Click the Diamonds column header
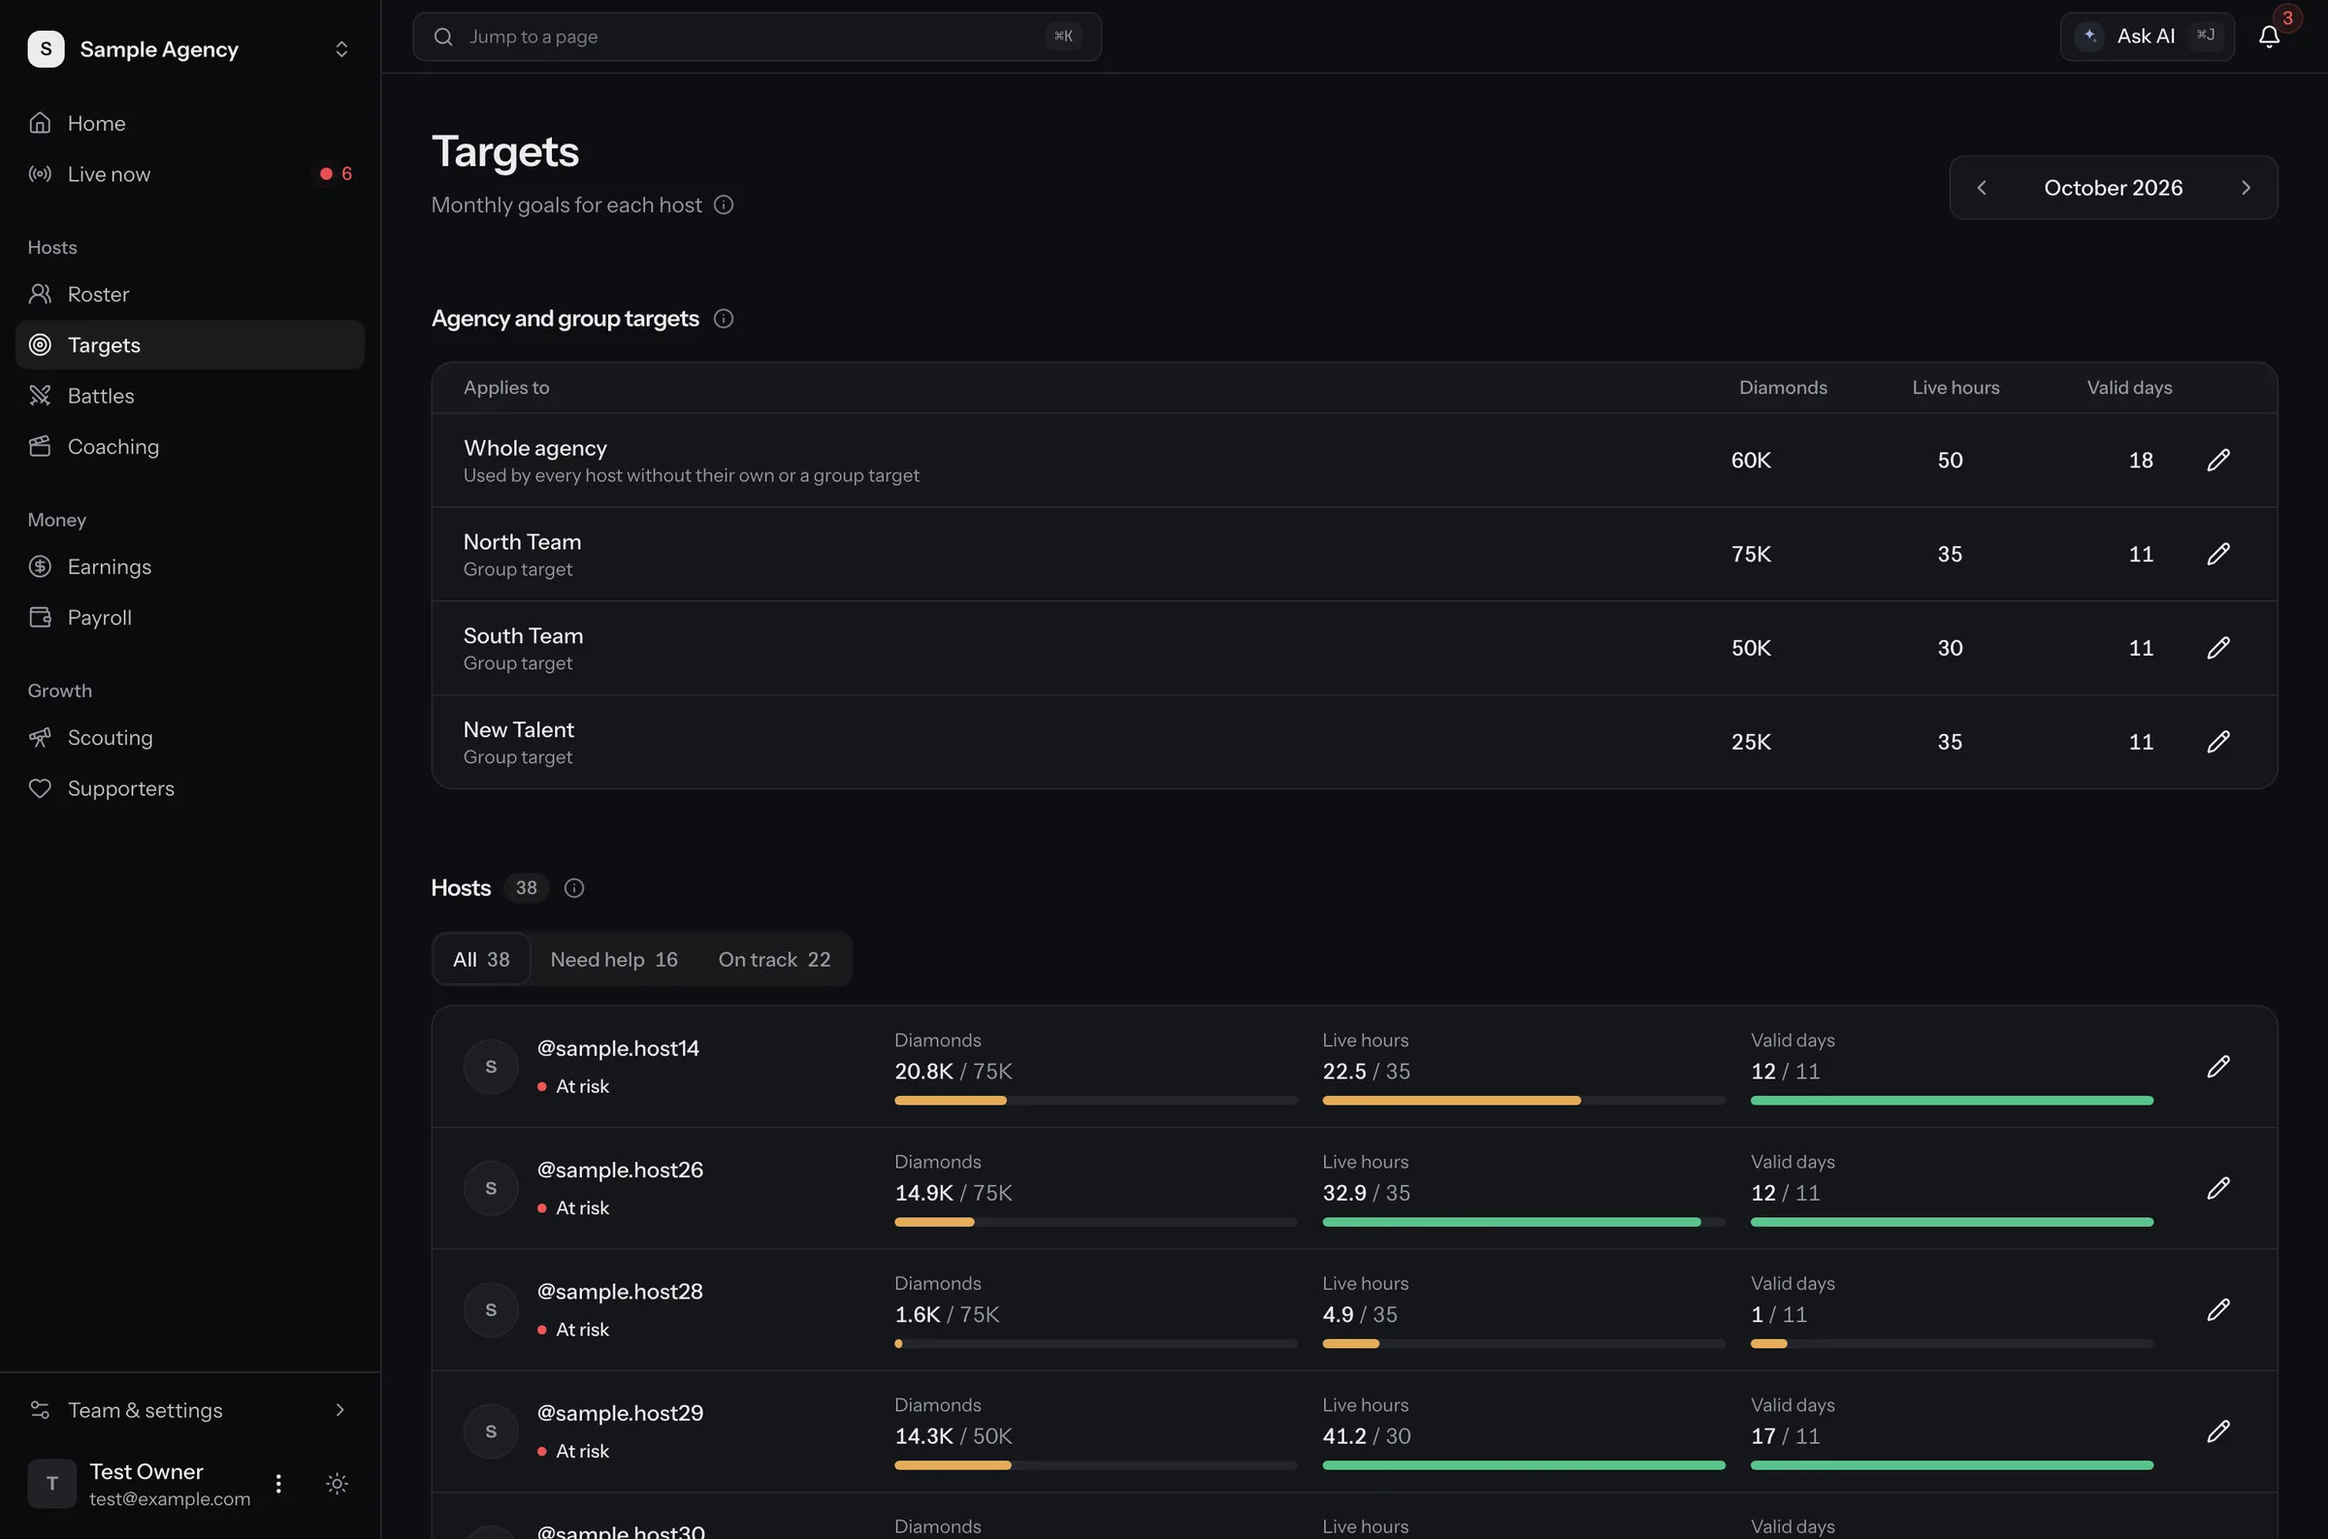2328x1539 pixels. click(x=1782, y=387)
